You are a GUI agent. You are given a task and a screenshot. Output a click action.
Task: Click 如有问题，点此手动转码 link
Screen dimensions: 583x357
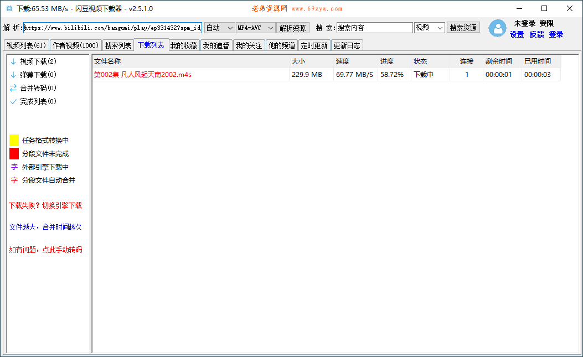point(46,250)
